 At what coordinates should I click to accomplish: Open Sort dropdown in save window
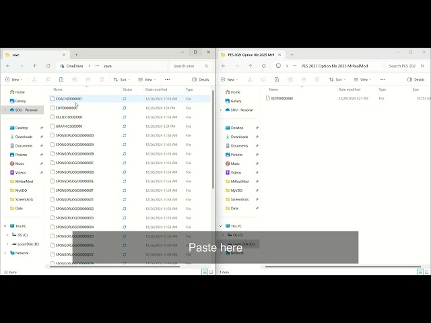tap(122, 79)
